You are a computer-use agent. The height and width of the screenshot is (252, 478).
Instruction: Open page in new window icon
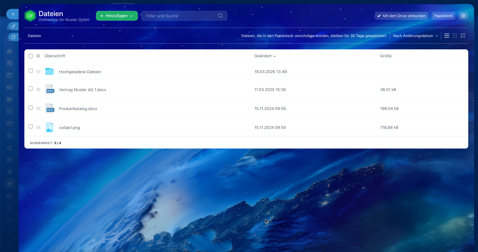coord(13,37)
